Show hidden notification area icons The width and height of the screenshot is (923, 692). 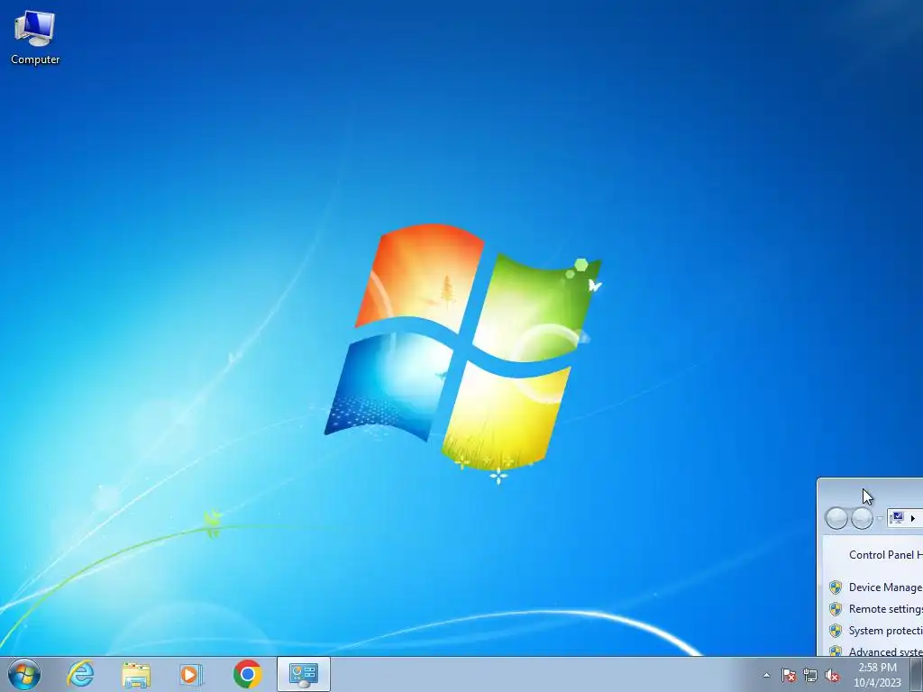coord(766,675)
